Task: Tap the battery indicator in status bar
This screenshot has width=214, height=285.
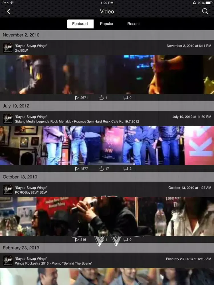Action: click(x=209, y=3)
